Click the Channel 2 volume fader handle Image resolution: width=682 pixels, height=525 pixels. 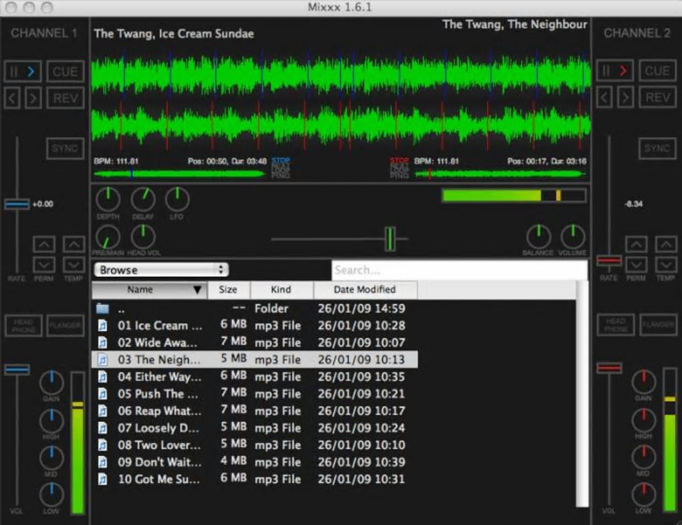pos(609,368)
